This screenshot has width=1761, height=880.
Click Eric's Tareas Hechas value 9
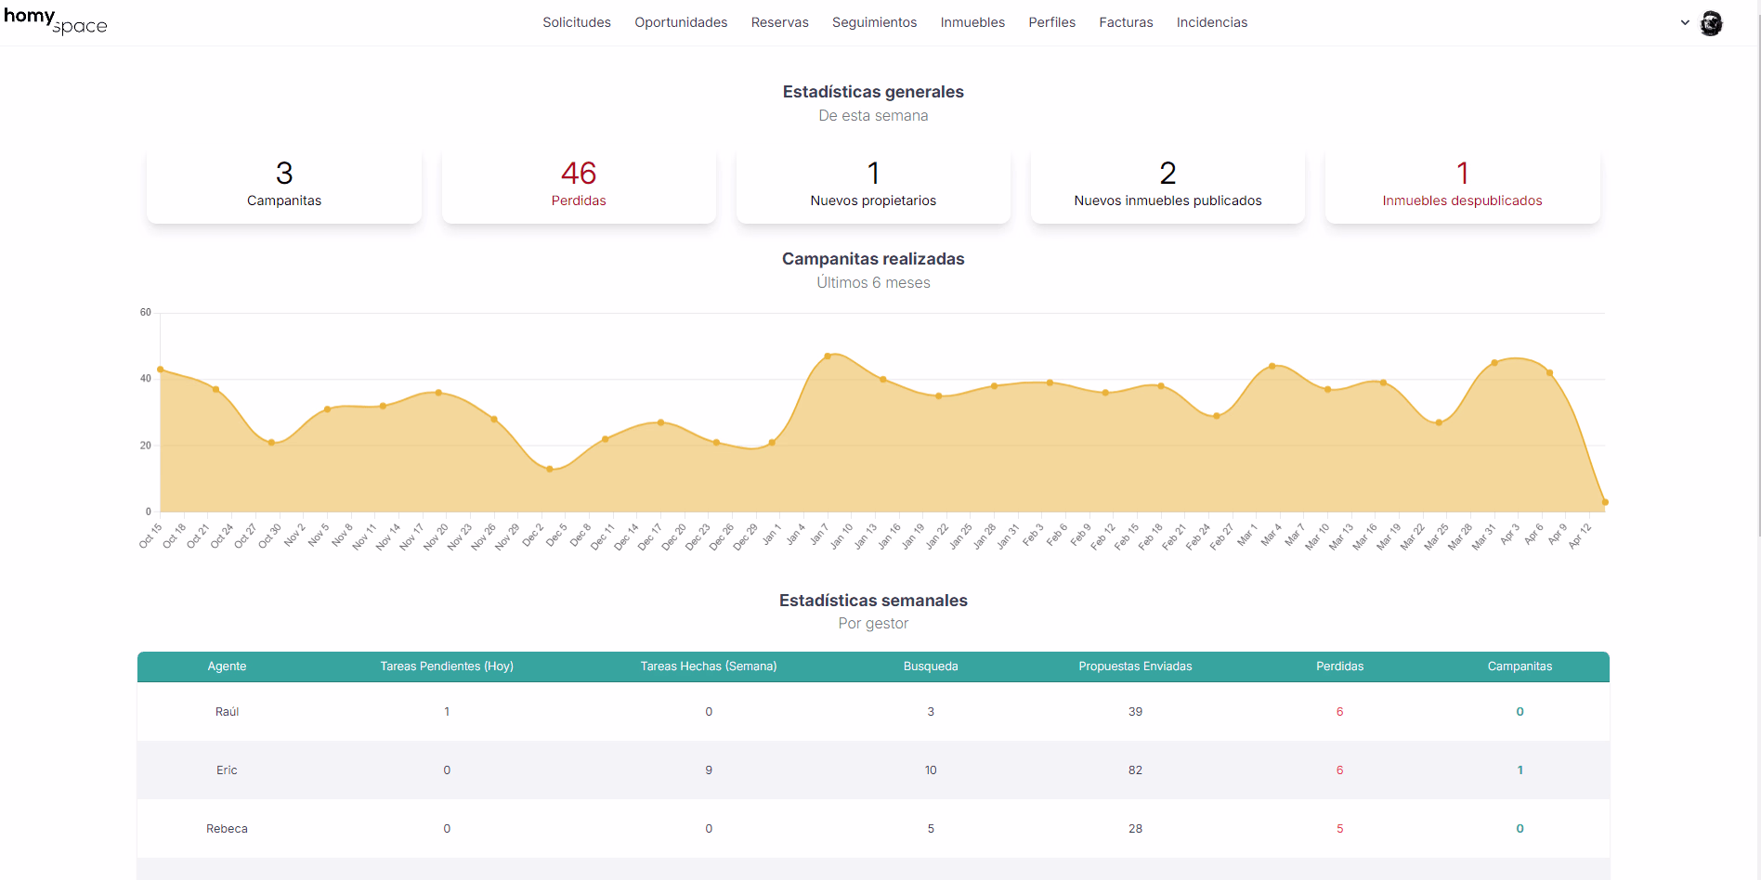pos(709,770)
